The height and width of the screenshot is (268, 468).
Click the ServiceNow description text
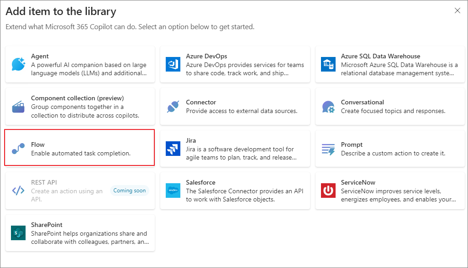399,195
